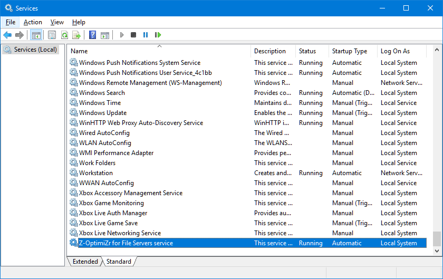Stop the selected service
443x279 pixels.
click(x=133, y=35)
